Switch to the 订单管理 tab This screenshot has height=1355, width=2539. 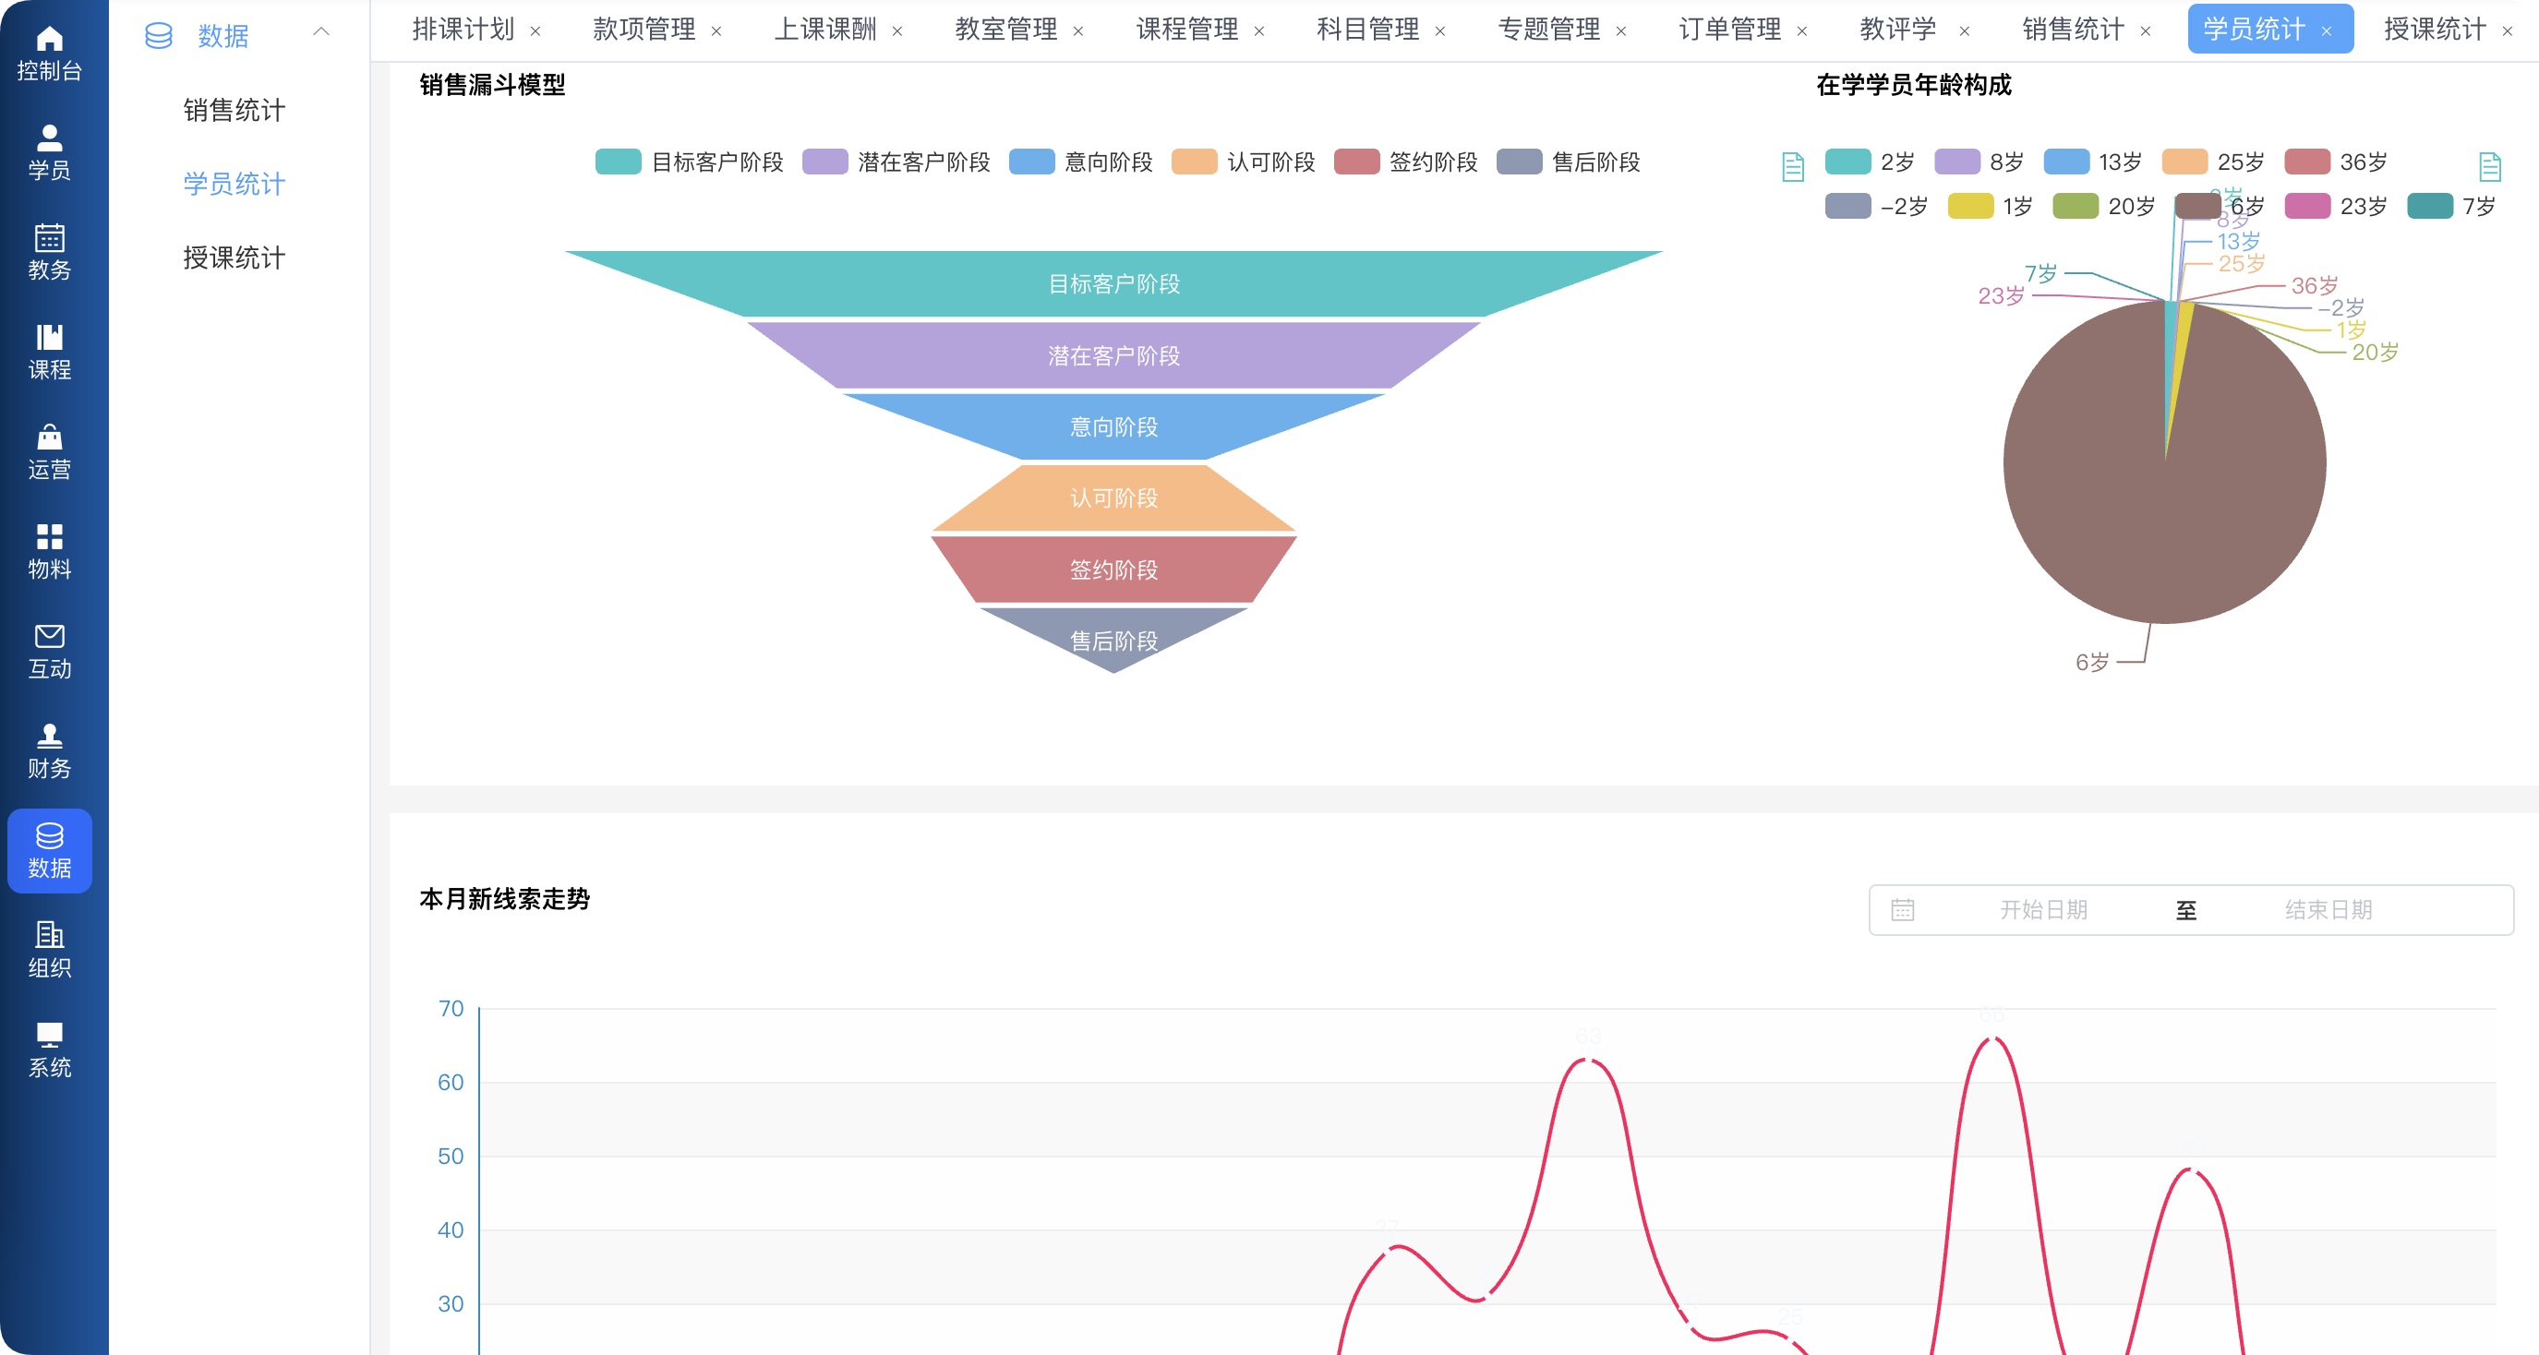click(1730, 30)
